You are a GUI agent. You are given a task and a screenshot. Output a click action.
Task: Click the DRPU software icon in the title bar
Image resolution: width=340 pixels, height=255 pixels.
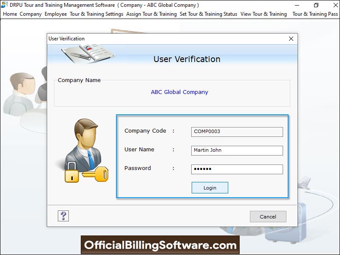coord(4,5)
